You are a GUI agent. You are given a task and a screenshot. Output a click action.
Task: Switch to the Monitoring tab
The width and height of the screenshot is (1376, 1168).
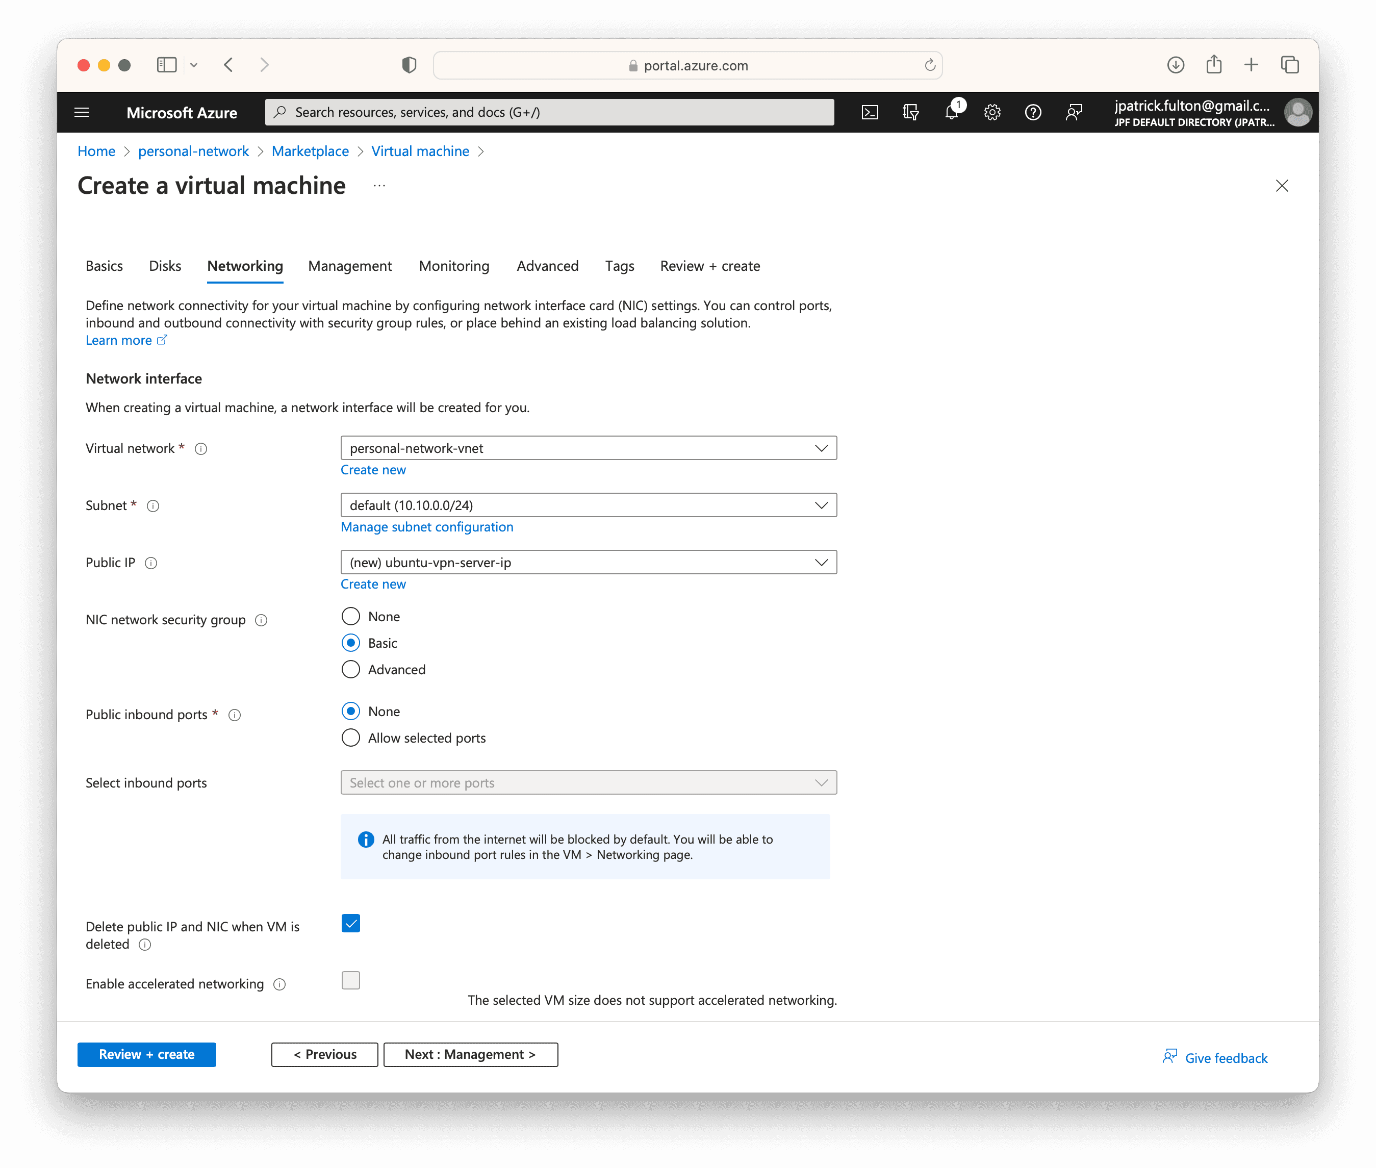point(453,266)
